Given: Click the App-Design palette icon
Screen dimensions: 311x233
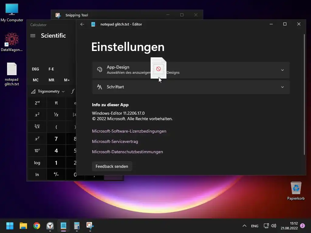Looking at the screenshot, I should [x=100, y=69].
